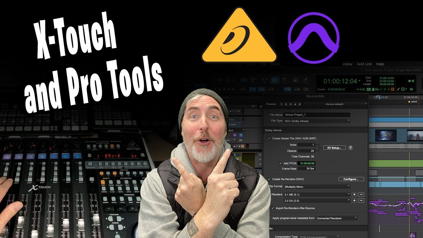Remove the 2.0 DX re-render row
The height and width of the screenshot is (238, 423).
tap(361, 200)
